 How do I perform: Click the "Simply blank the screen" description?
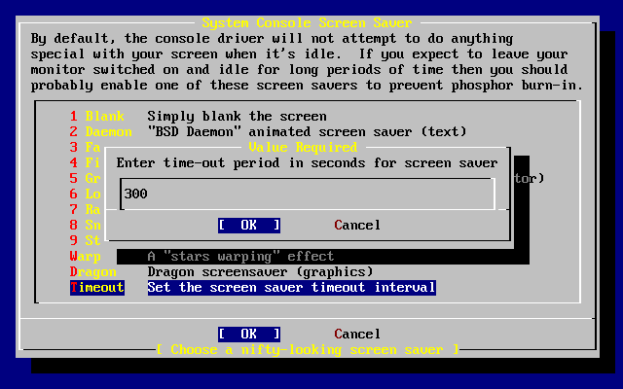click(237, 117)
